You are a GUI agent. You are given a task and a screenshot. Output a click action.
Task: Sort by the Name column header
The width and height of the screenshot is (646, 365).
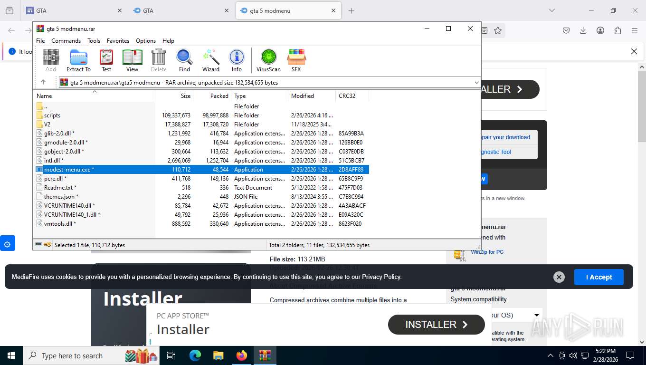tap(94, 96)
